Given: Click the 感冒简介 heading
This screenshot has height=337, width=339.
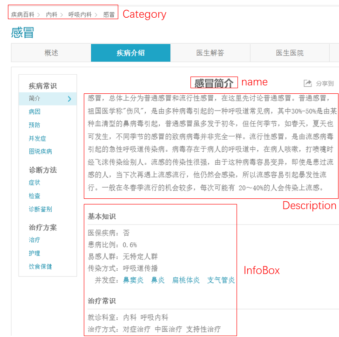Looking at the screenshot, I should [214, 83].
